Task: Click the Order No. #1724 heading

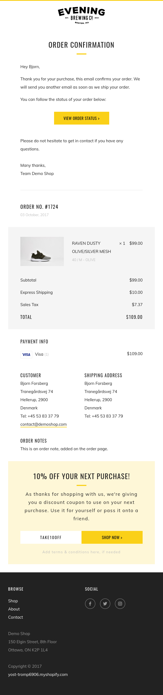Action: pyautogui.click(x=39, y=207)
